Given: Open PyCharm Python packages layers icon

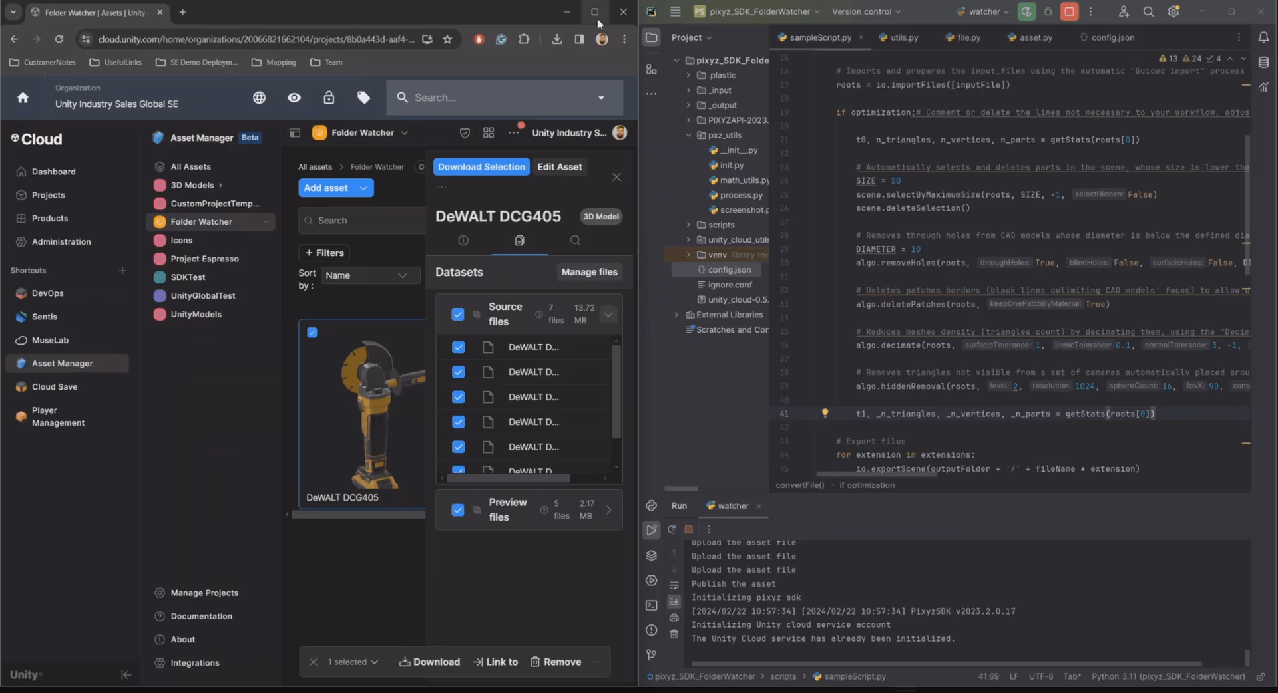Looking at the screenshot, I should tap(651, 555).
